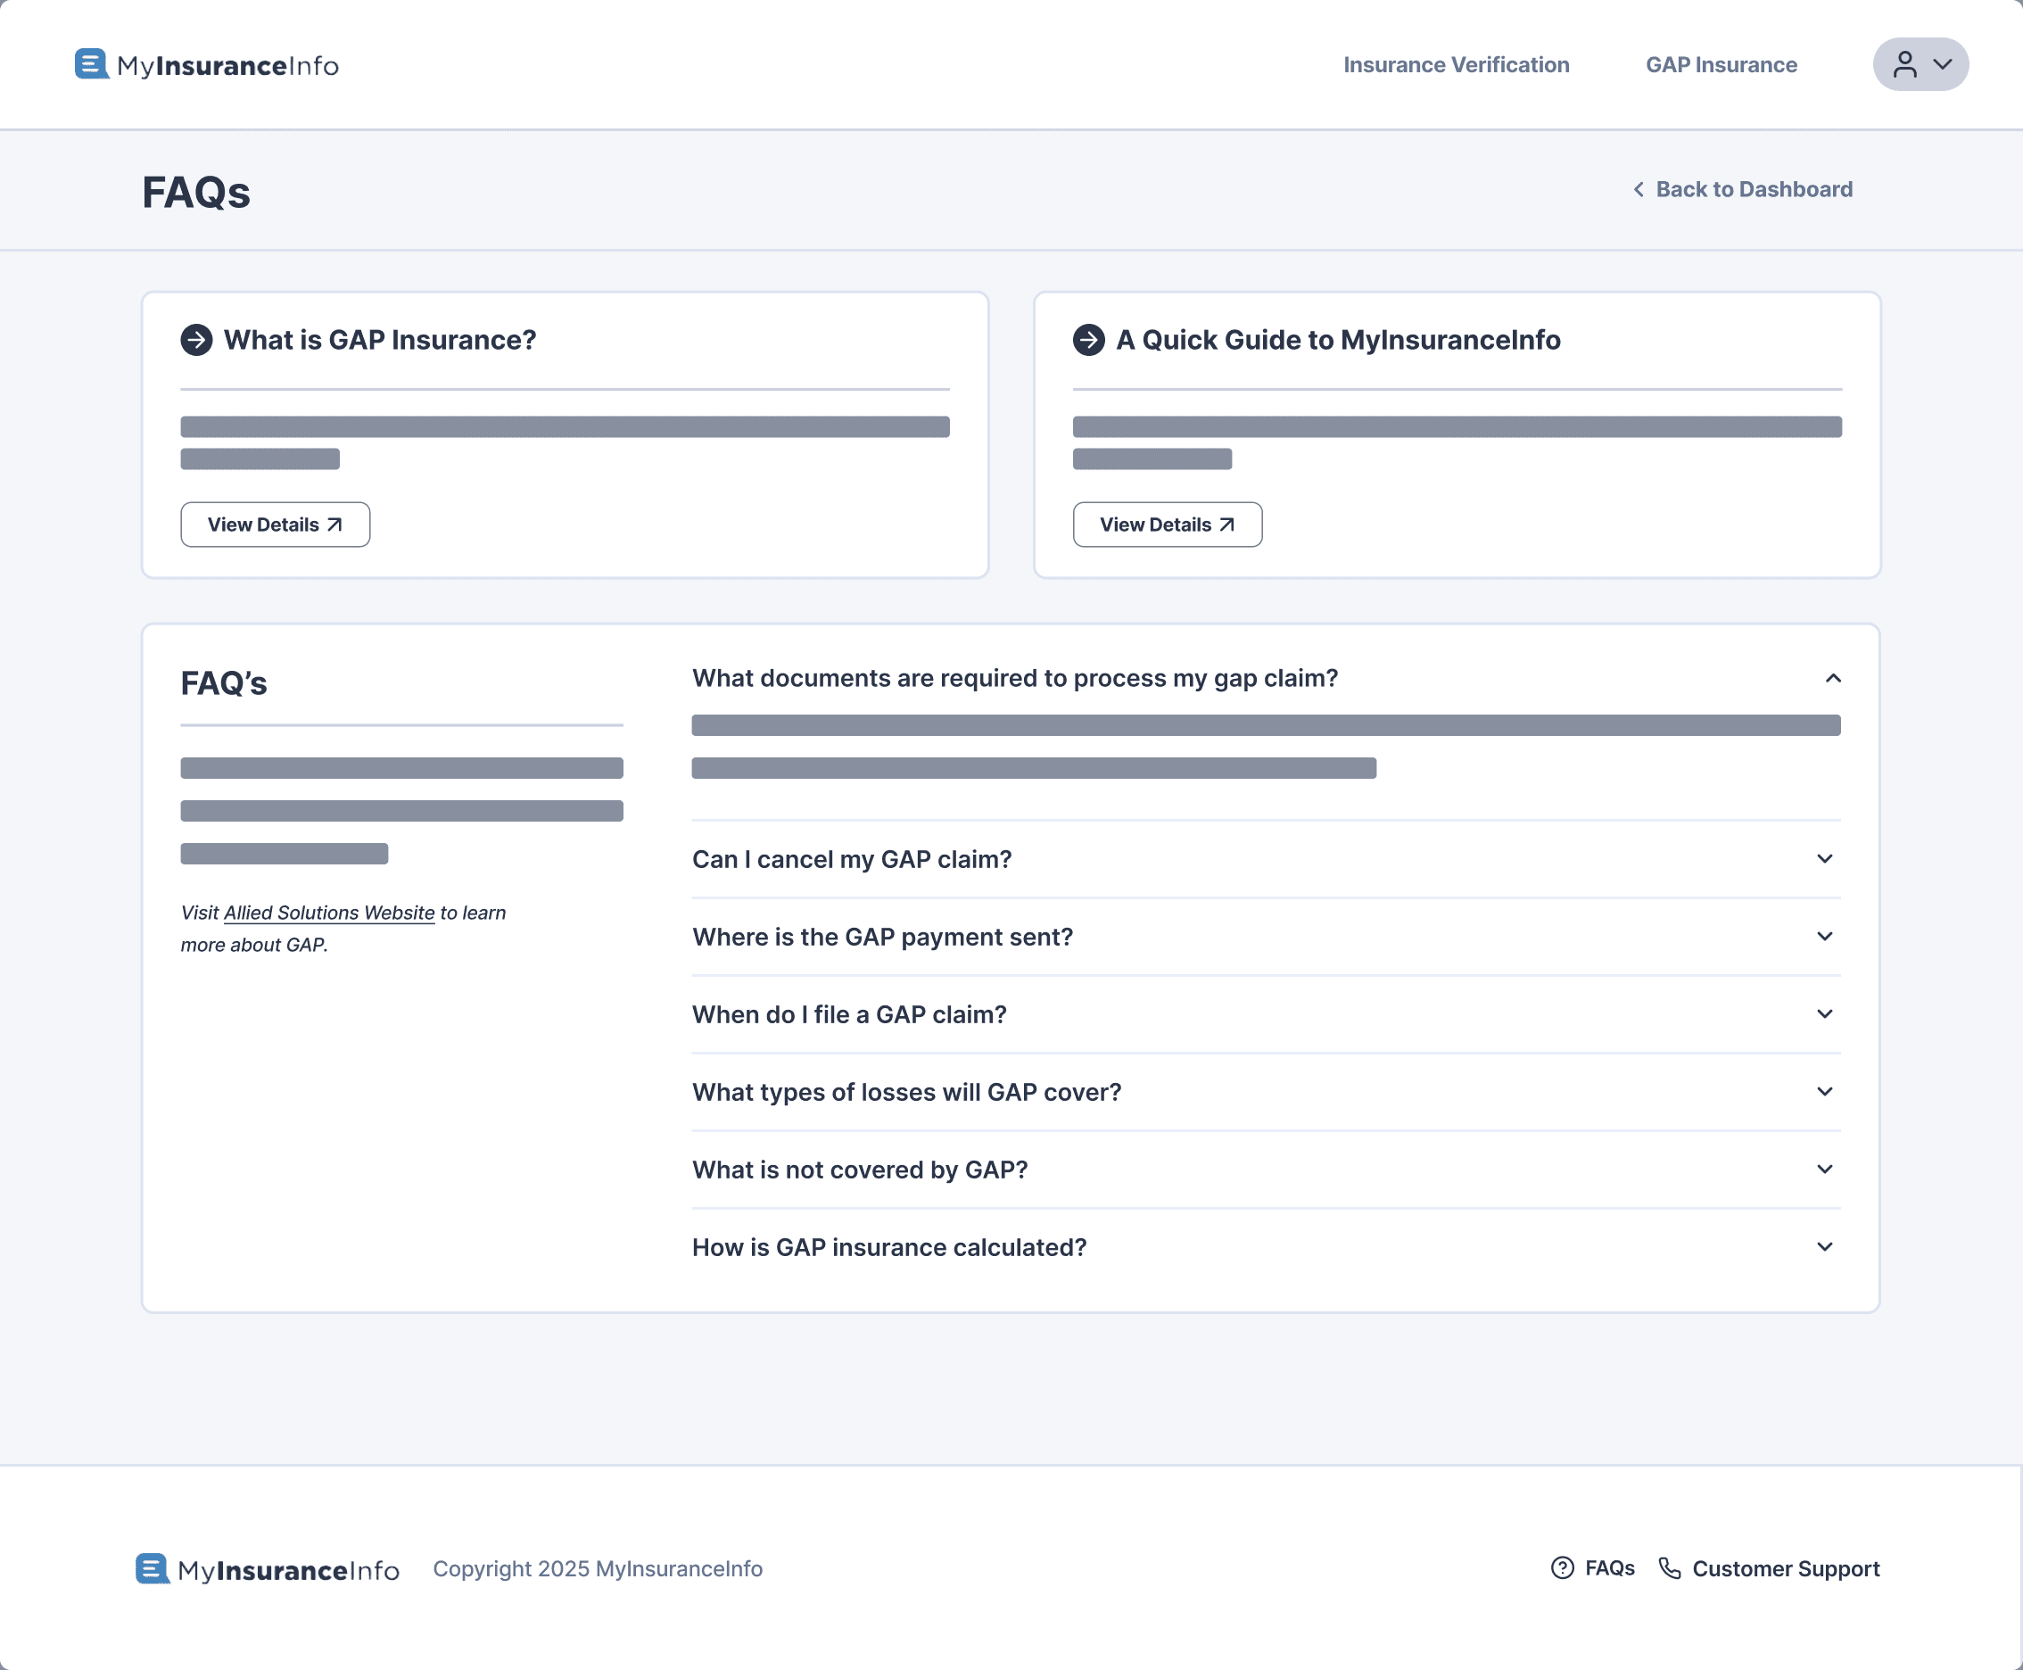Screen dimensions: 2023x1670
Task: Click the footer MyInsuranceInfo logo
Action: (x=267, y=1569)
